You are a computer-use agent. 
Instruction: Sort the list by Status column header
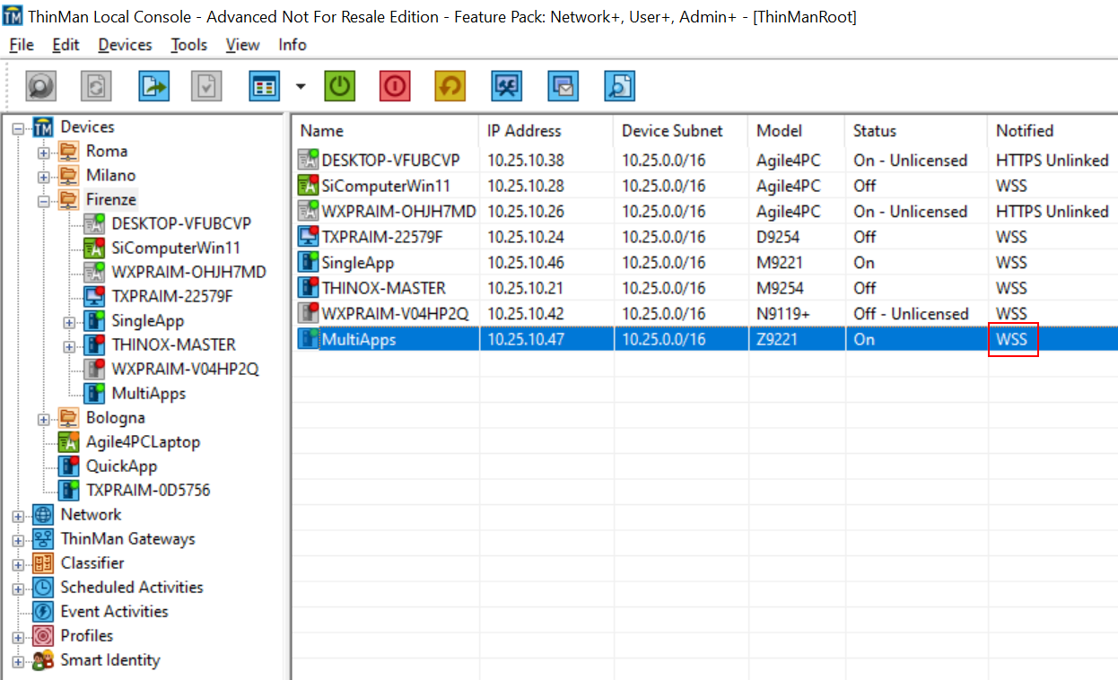[916, 131]
